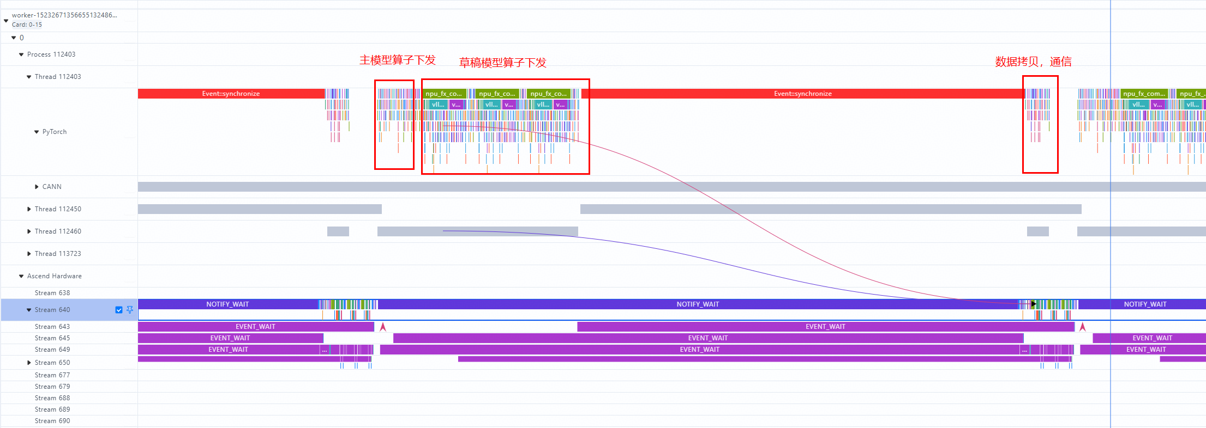
Task: Expand the Thread 112460 arrow
Action: pyautogui.click(x=29, y=231)
